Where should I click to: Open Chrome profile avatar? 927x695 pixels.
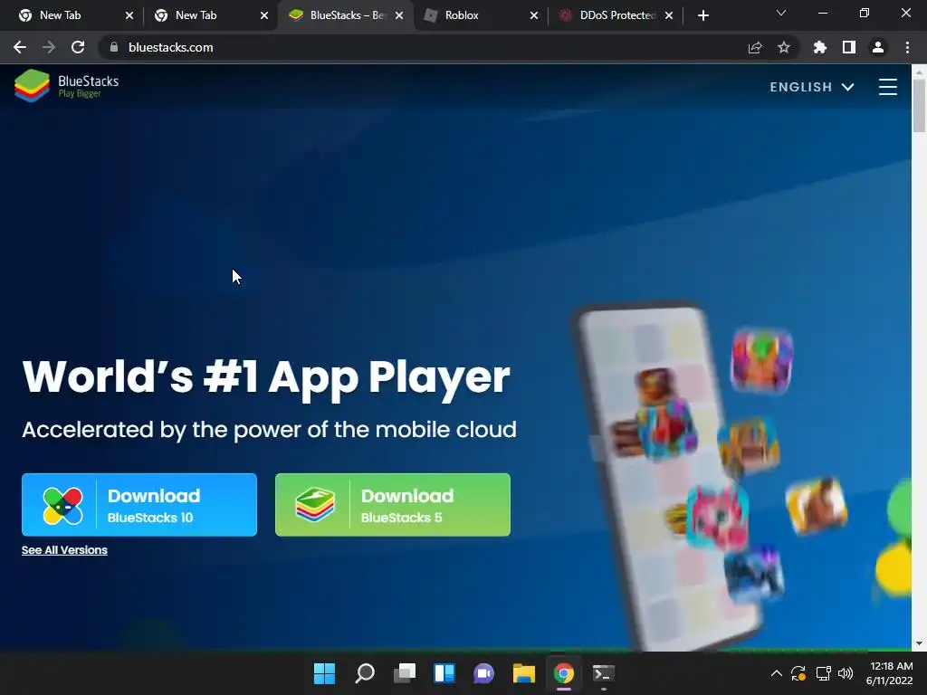878,47
